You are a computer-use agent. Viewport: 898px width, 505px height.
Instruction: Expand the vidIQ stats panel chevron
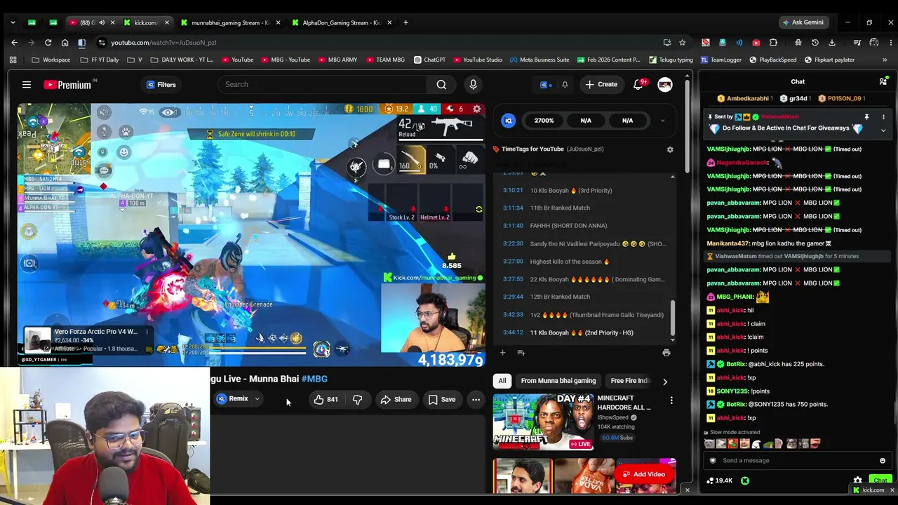coord(662,121)
